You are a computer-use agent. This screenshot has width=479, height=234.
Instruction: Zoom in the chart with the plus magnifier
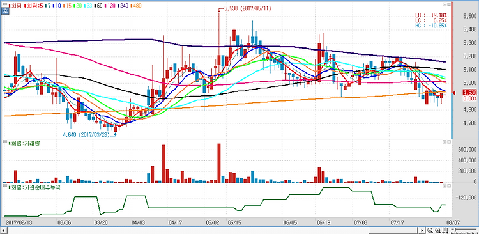tap(437, 230)
